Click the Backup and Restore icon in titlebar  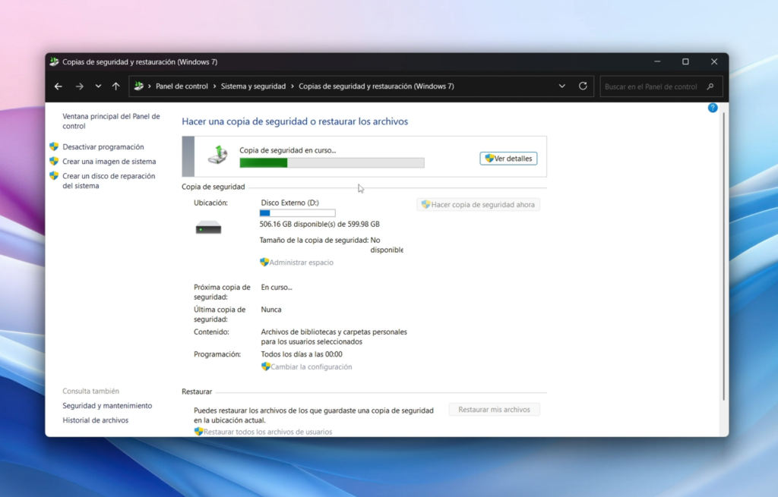pyautogui.click(x=53, y=61)
